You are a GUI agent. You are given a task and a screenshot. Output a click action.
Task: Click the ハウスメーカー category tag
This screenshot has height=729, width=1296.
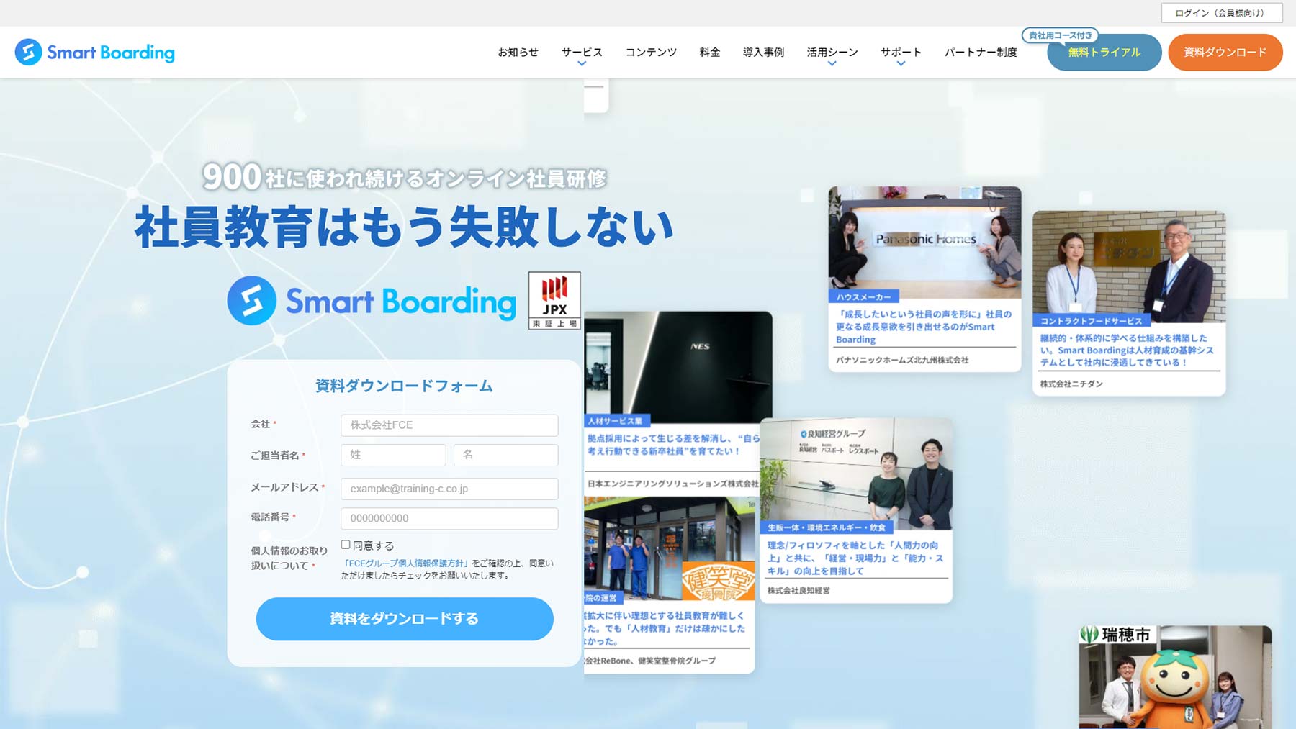(x=863, y=296)
